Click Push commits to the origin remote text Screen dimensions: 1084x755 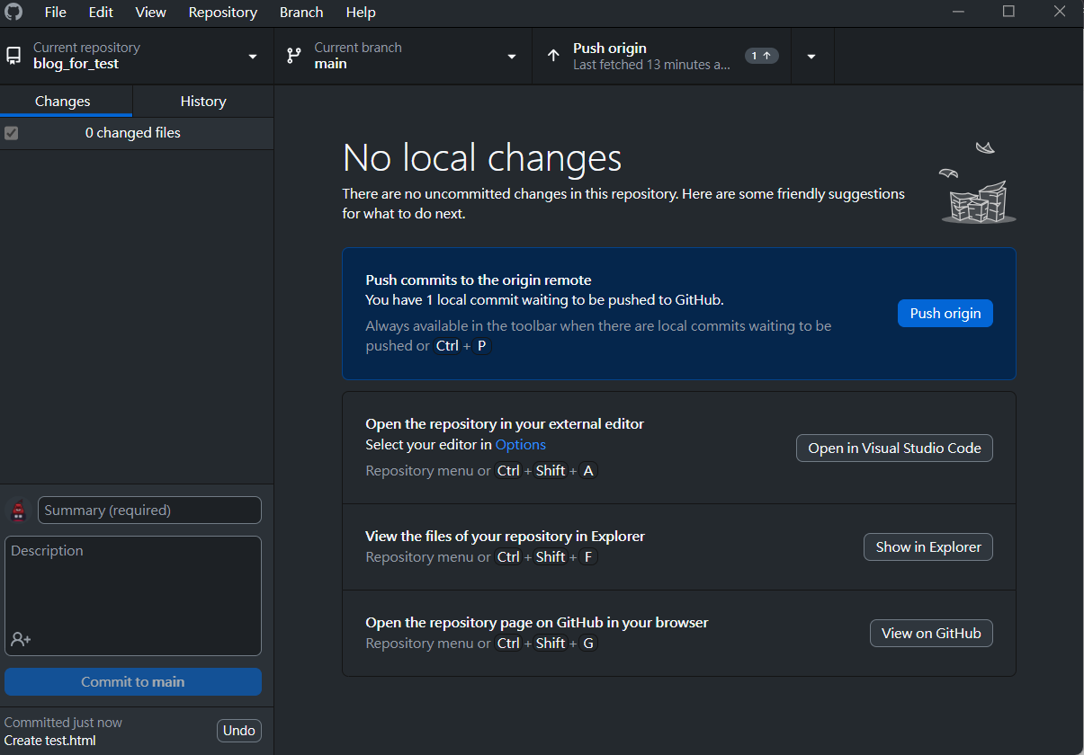pyautogui.click(x=479, y=280)
